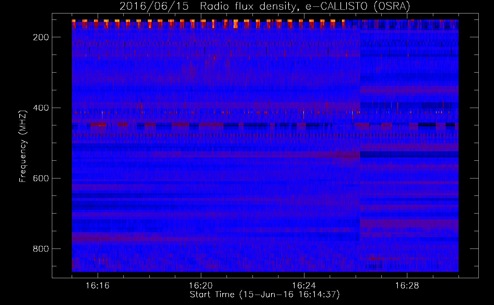Image resolution: width=494 pixels, height=305 pixels.
Task: Click the 16:16 time tick label
Action: tap(98, 286)
